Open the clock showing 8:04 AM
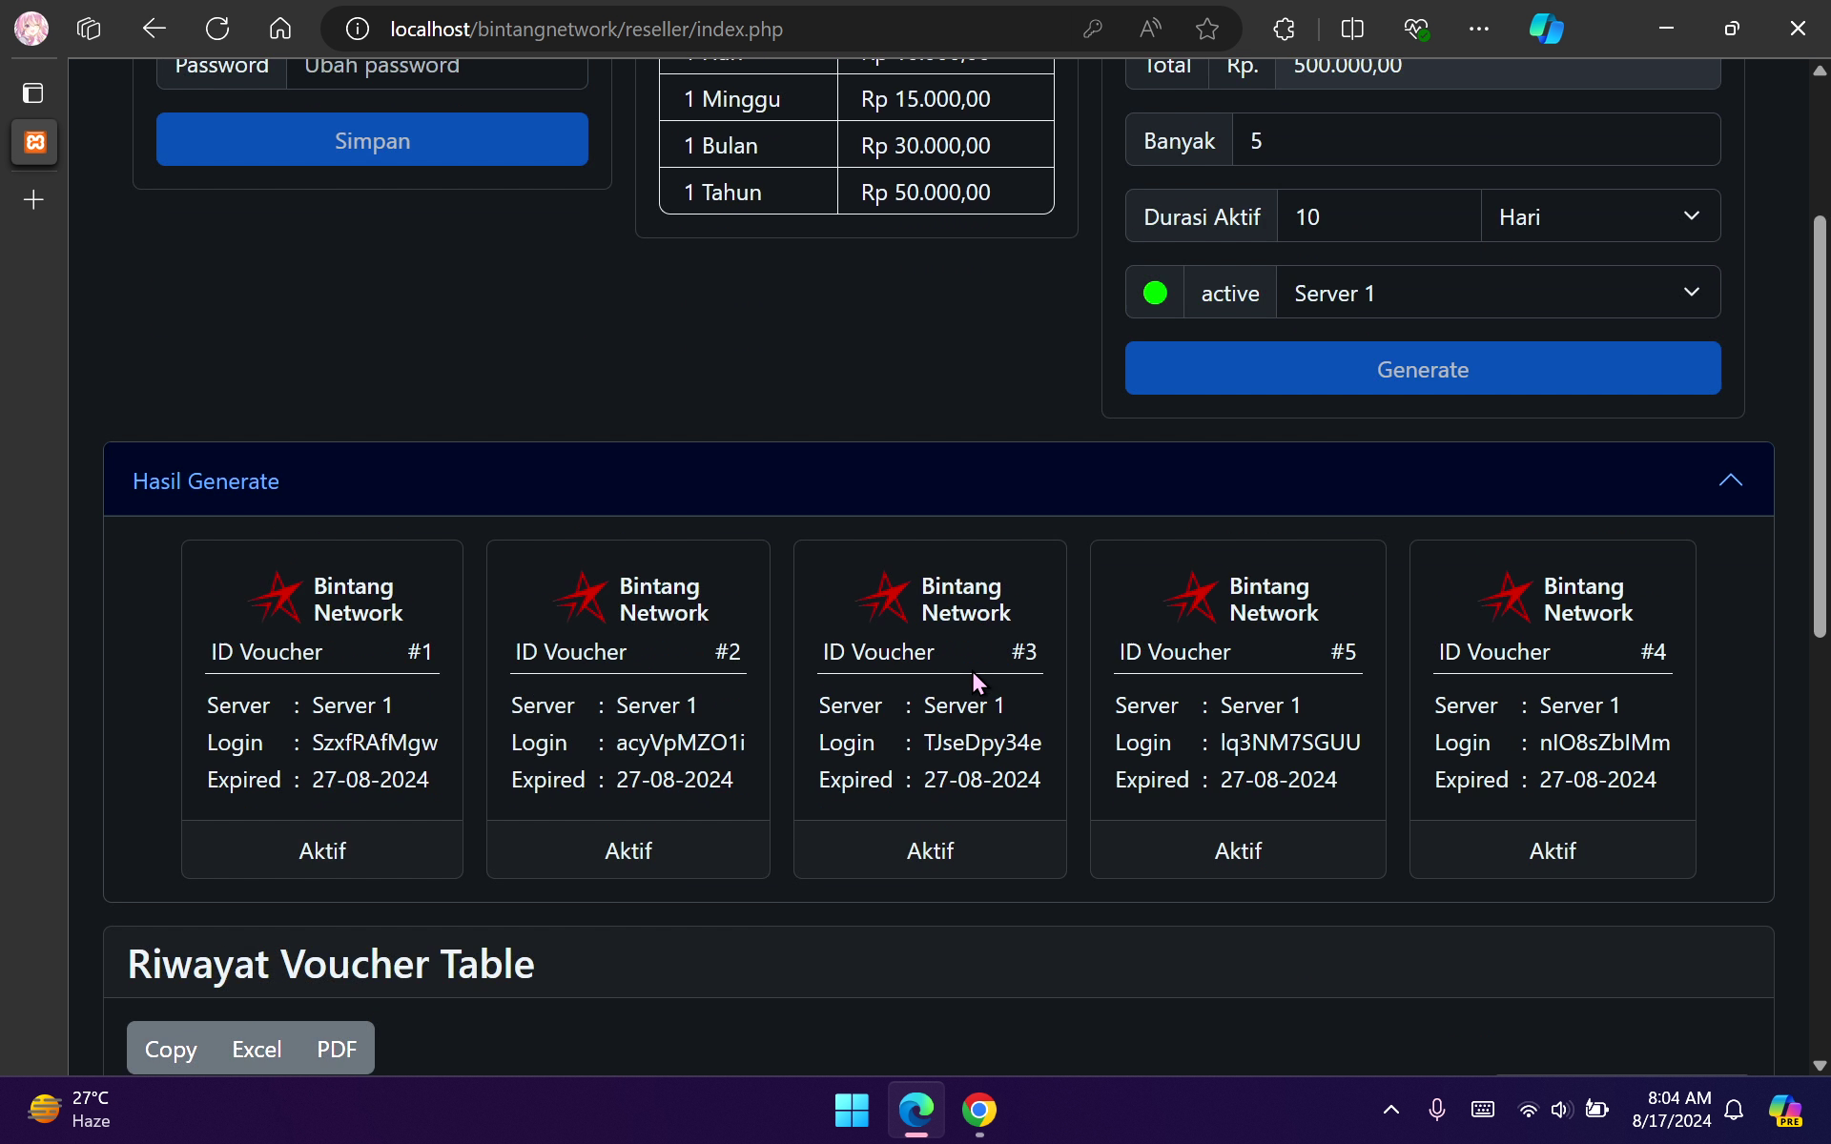The image size is (1831, 1144). (1672, 1109)
